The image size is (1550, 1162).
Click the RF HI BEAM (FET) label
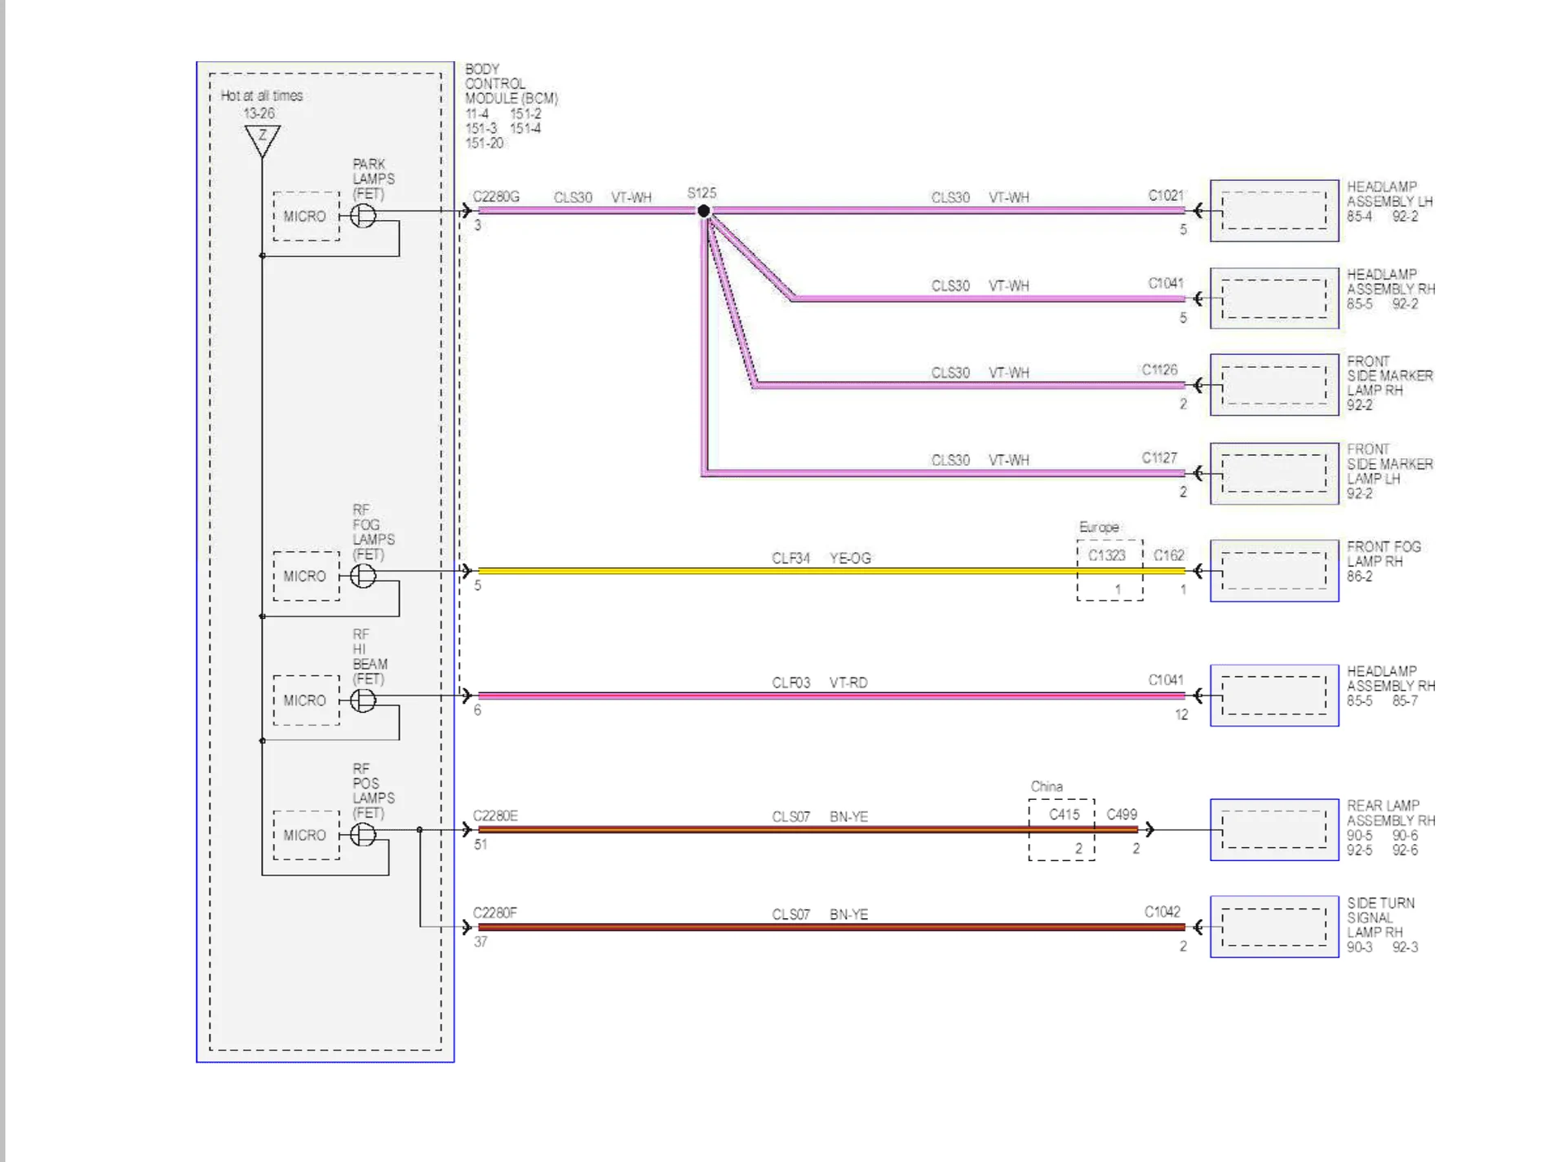370,656
